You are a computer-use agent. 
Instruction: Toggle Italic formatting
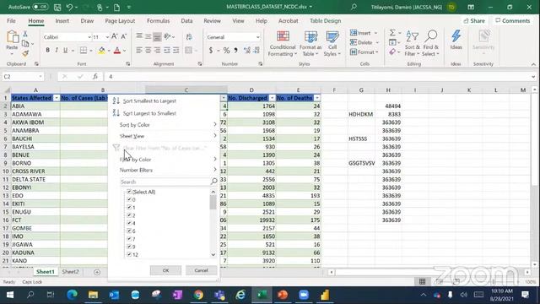[57, 51]
